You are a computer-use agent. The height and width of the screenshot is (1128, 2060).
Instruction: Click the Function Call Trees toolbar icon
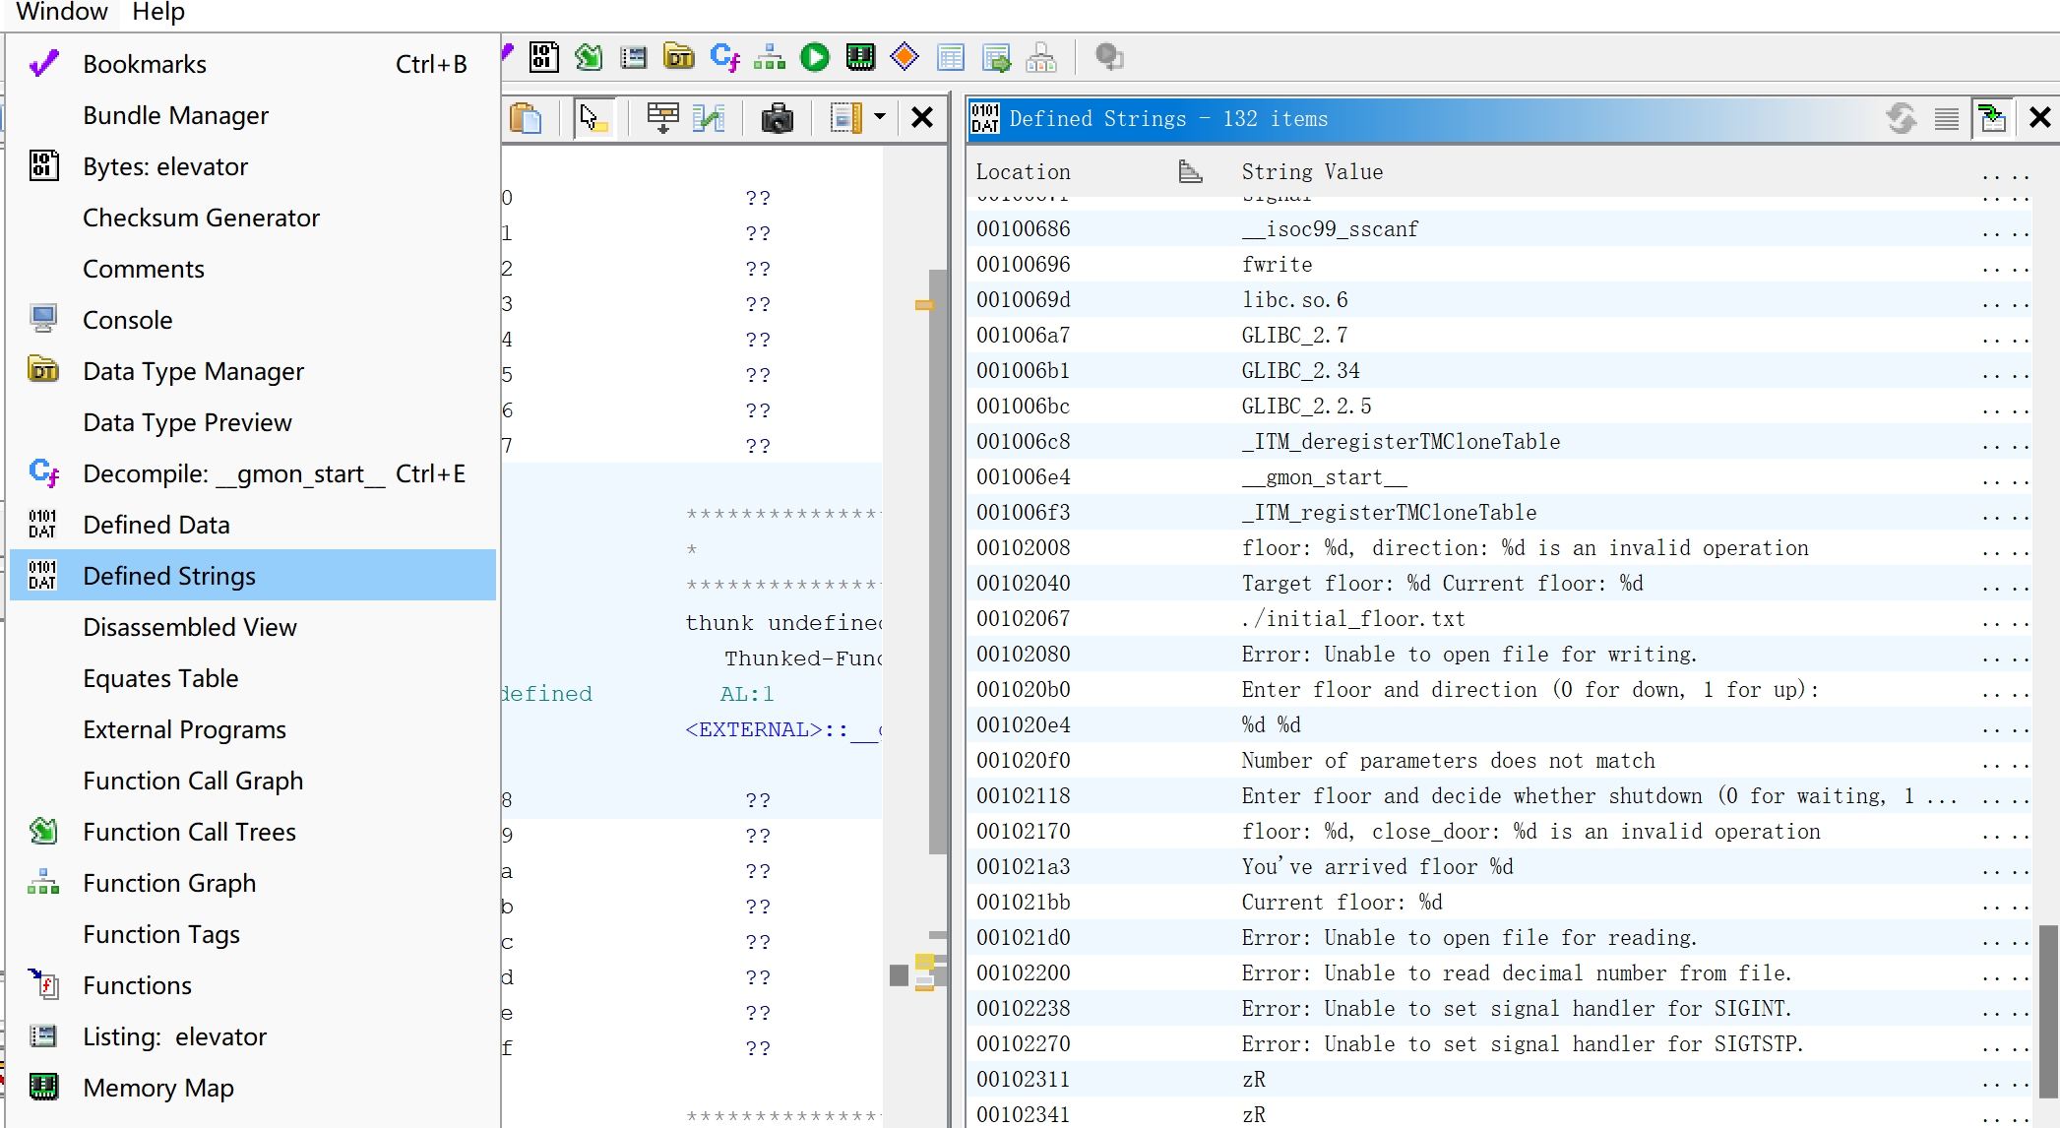coord(589,58)
